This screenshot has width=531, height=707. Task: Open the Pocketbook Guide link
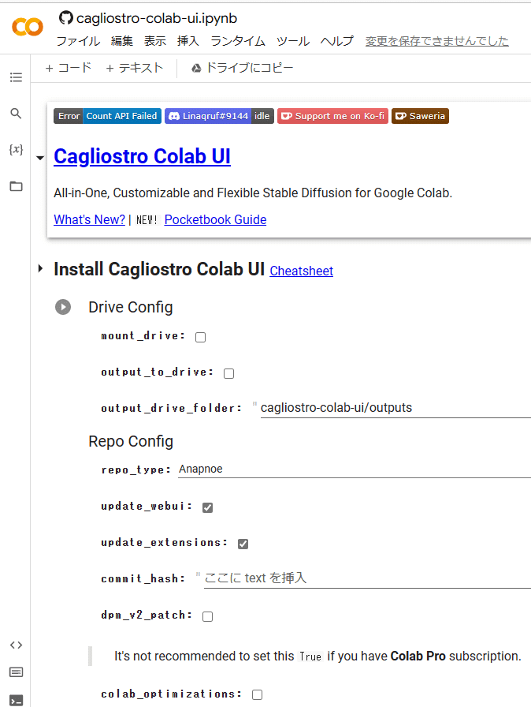215,219
